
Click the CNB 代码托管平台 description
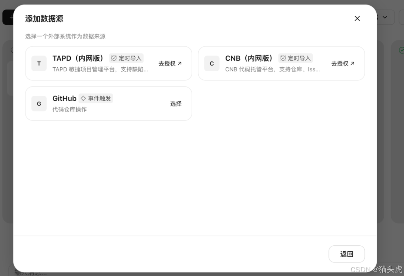pos(273,69)
